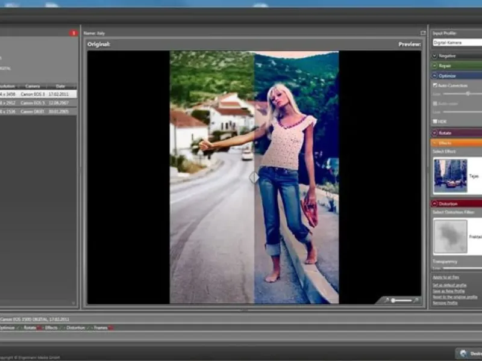Viewport: 482px width, 361px height.
Task: Click the maximize preview icon beside the Name field
Action: click(423, 33)
